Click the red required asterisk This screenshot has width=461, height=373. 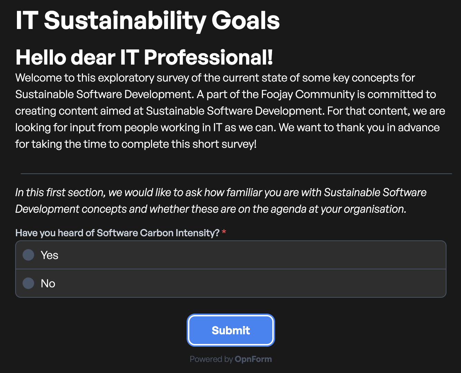point(224,232)
